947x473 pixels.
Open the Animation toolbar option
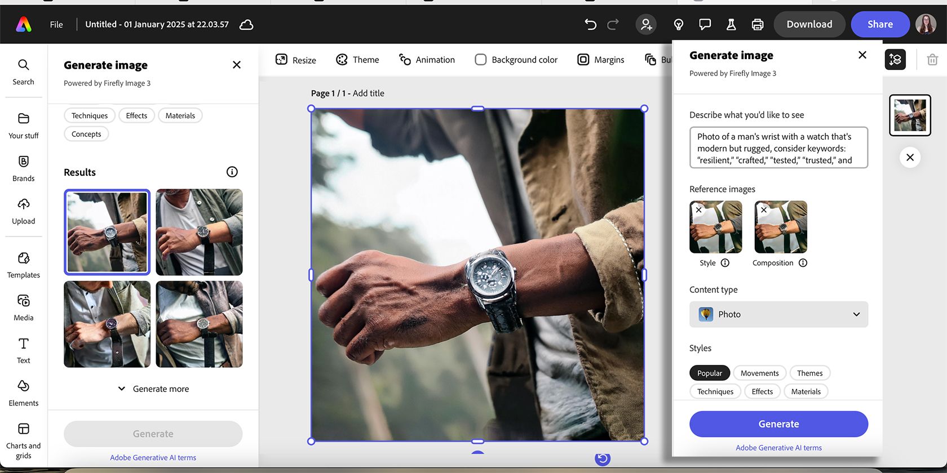427,60
